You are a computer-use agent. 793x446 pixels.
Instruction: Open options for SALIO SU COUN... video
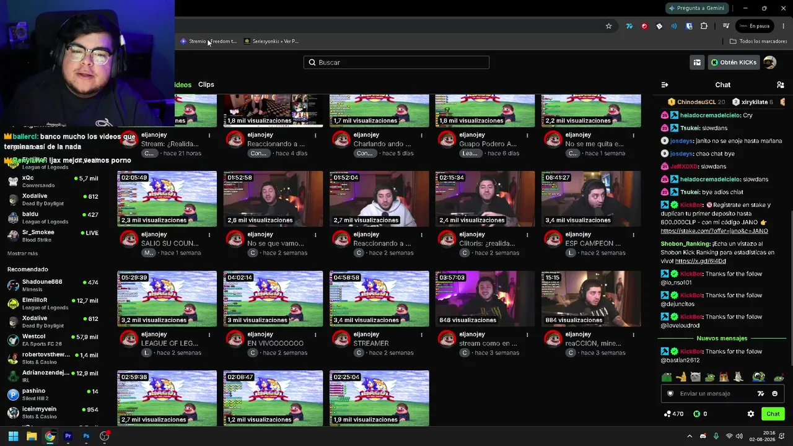click(x=209, y=235)
